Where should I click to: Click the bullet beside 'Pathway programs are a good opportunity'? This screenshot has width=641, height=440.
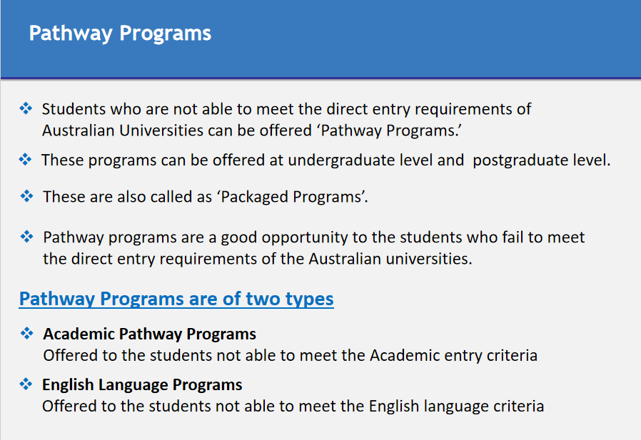click(x=26, y=237)
